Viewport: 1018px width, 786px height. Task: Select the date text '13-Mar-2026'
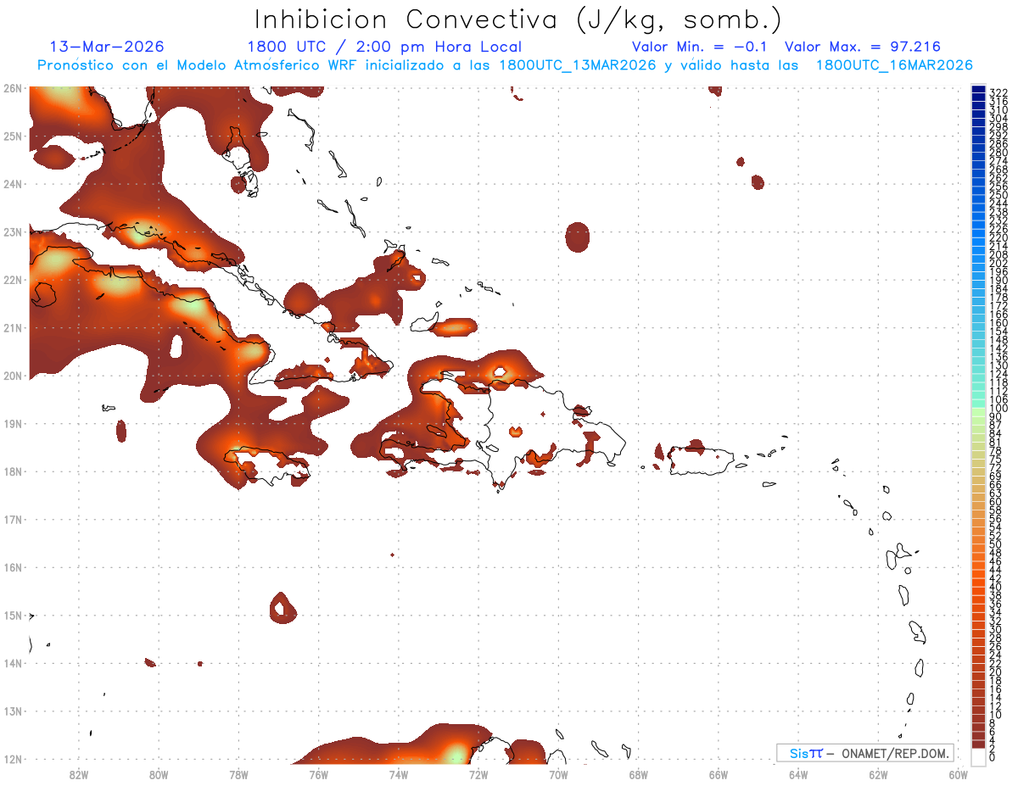pyautogui.click(x=107, y=47)
